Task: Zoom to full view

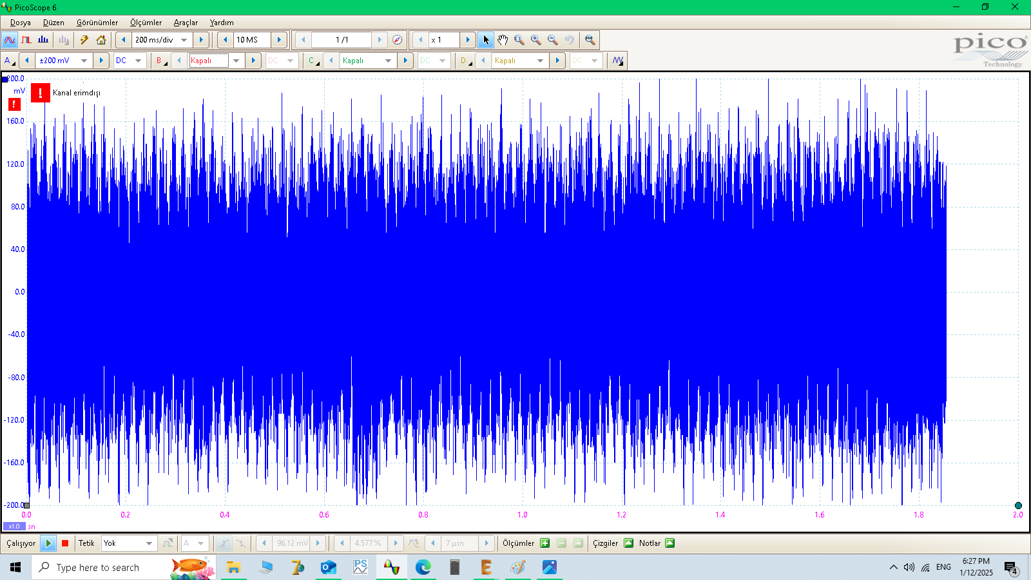Action: tap(590, 40)
